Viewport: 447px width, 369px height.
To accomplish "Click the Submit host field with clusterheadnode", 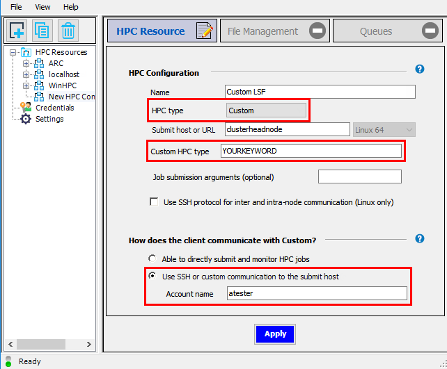I will [x=288, y=129].
